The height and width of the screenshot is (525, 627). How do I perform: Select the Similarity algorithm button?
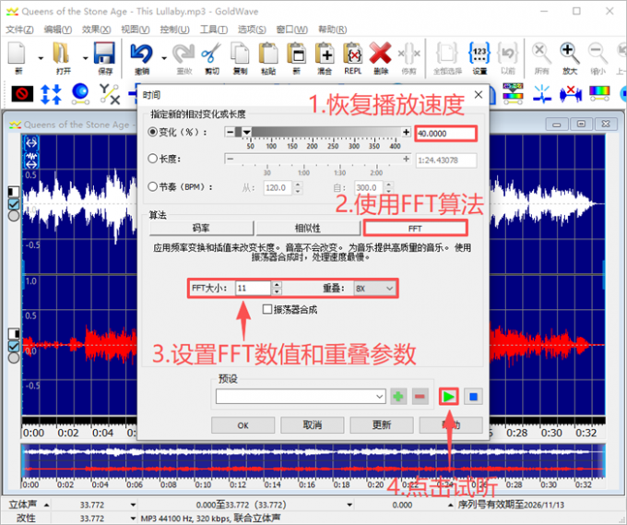(308, 228)
